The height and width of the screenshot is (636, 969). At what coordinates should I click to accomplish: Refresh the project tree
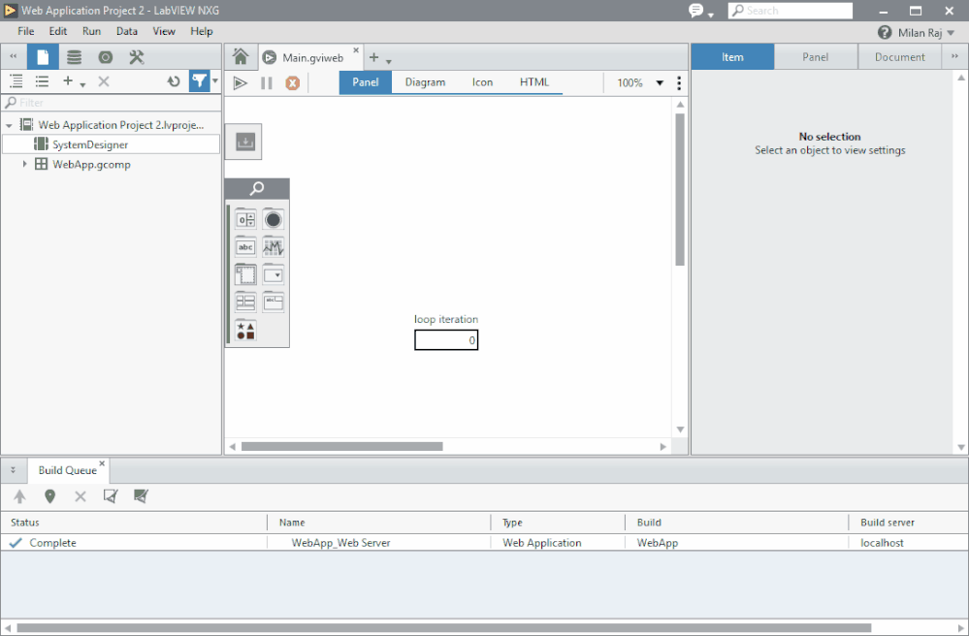(x=174, y=81)
